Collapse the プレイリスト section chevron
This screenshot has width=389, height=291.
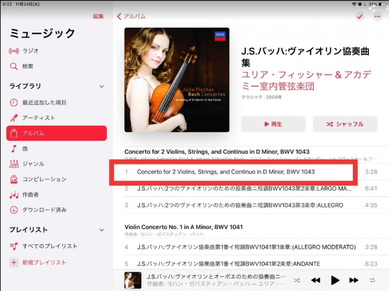(101, 230)
